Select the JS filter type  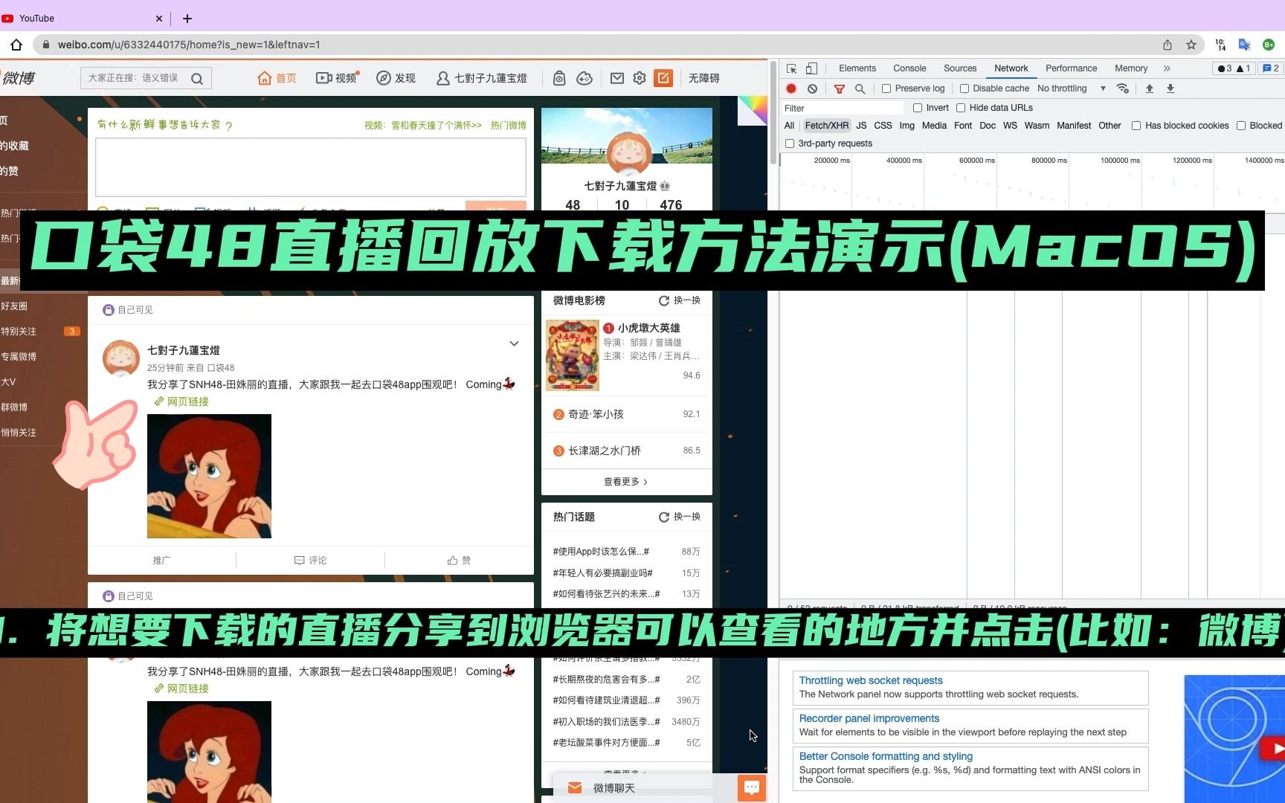[861, 126]
